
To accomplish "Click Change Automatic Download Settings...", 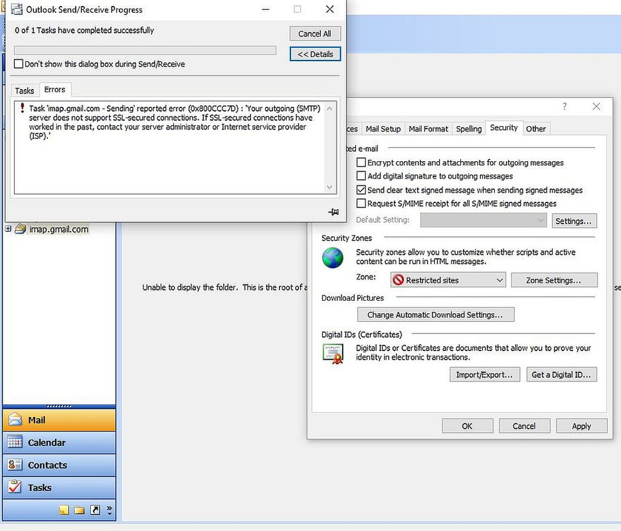I will (435, 315).
